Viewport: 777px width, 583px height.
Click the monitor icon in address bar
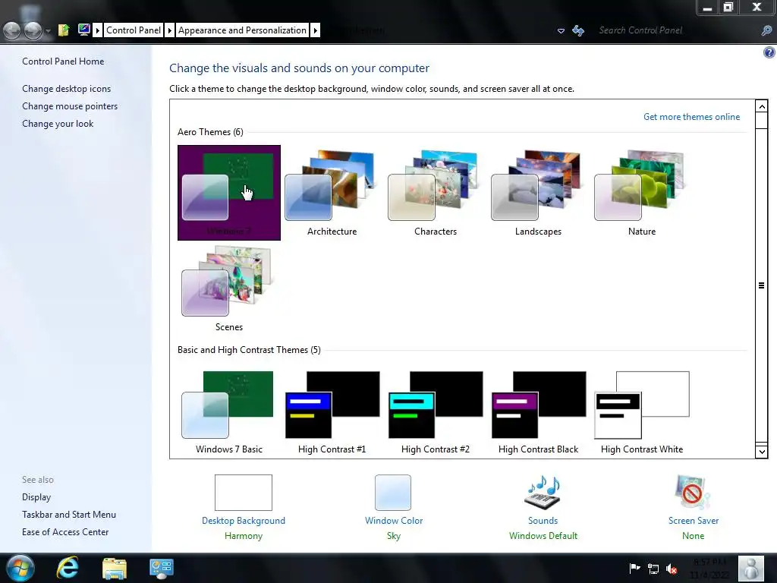pyautogui.click(x=83, y=30)
